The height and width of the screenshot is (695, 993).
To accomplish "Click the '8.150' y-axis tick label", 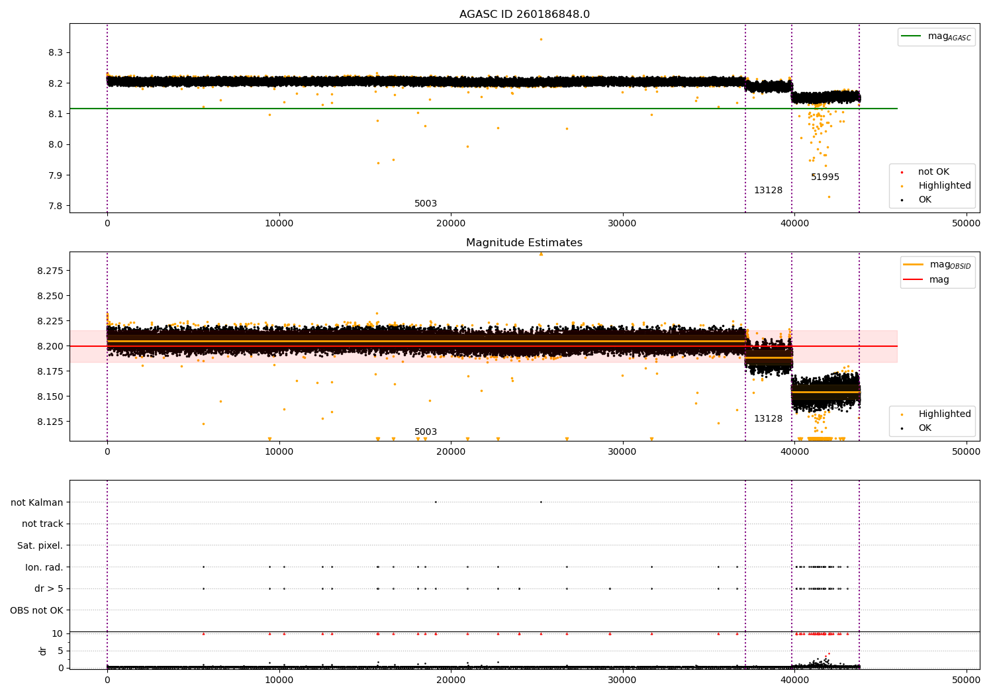I will point(50,397).
